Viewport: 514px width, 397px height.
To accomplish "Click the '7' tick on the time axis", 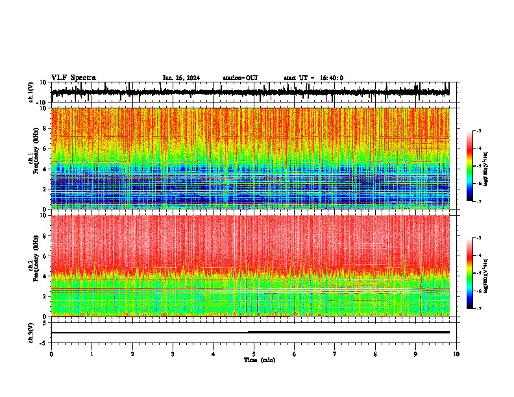I will tap(335, 354).
